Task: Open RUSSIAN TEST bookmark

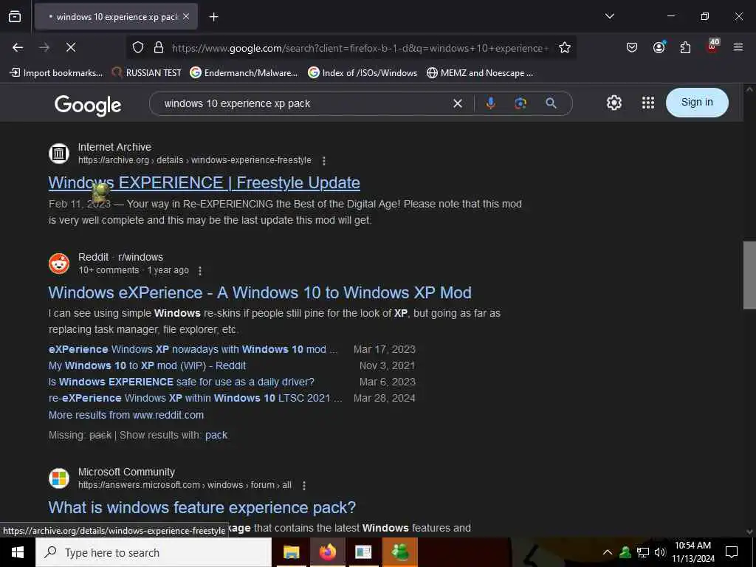Action: tap(147, 73)
